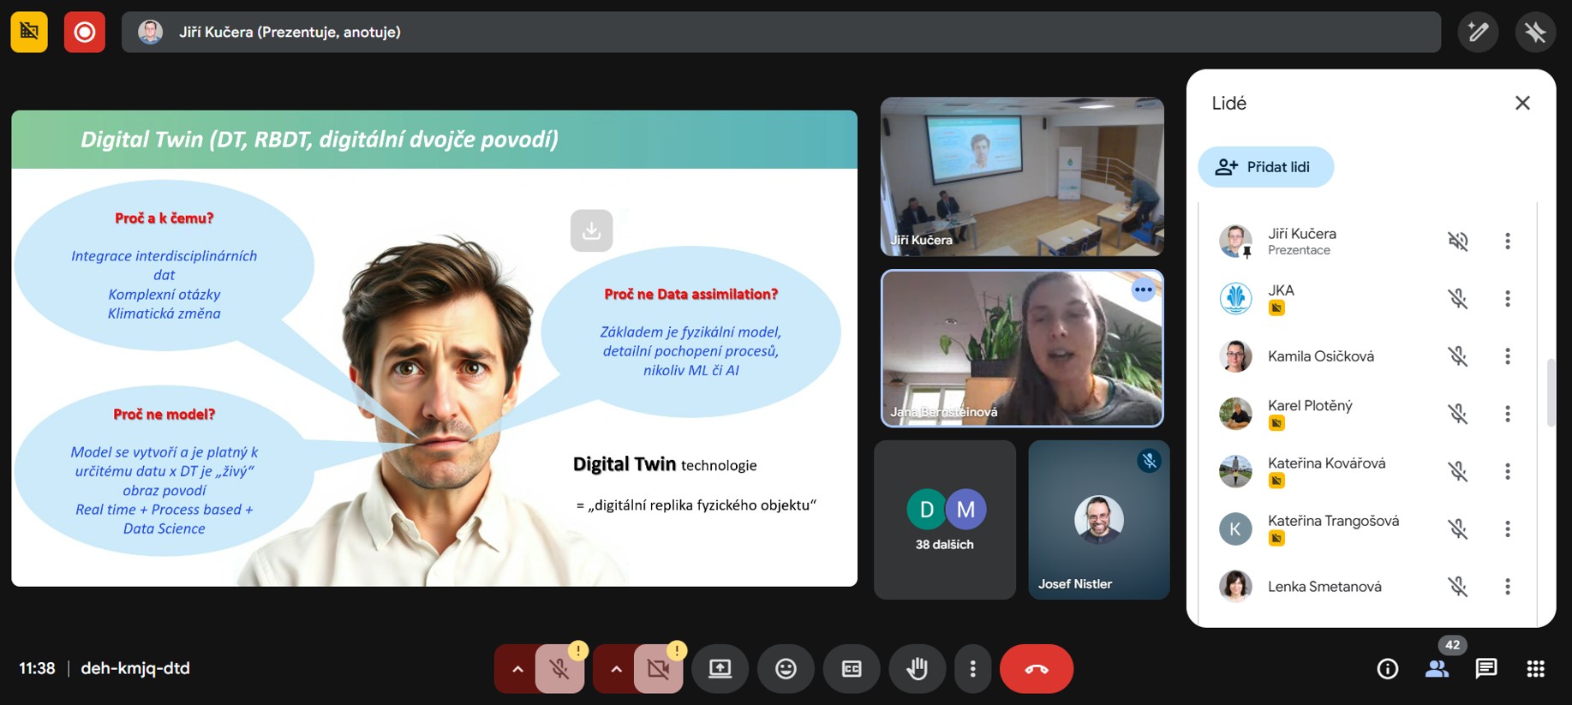The image size is (1572, 705).
Task: Open the 38 dalších participants tile
Action: coord(944,519)
